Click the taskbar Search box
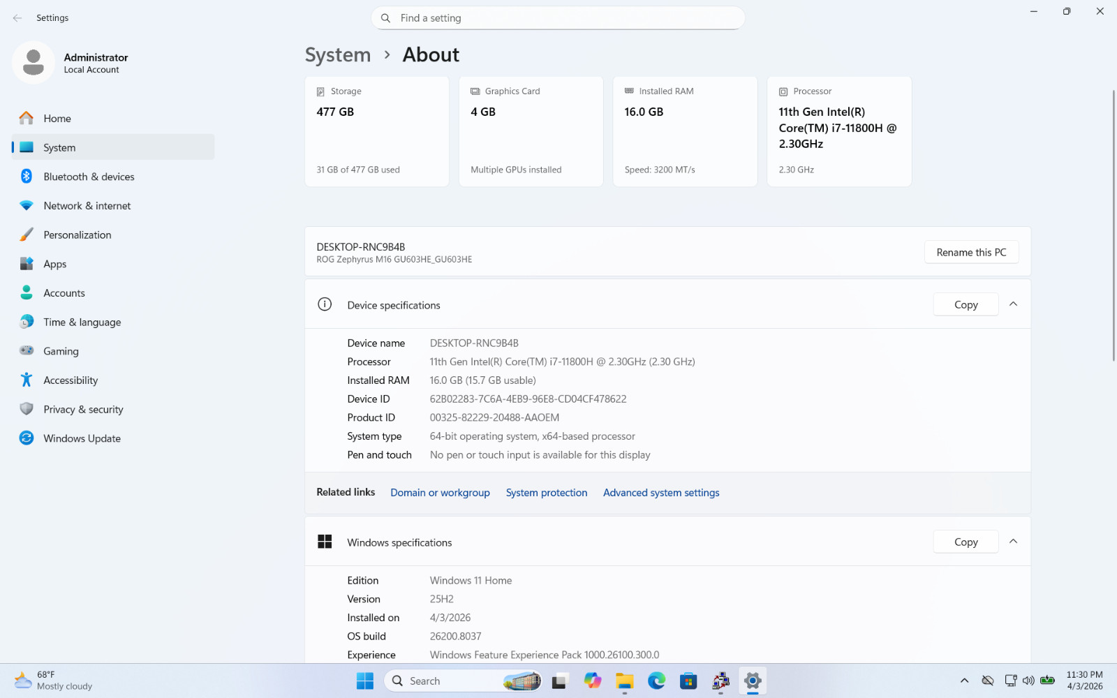Screen dimensions: 1117x698 464,681
